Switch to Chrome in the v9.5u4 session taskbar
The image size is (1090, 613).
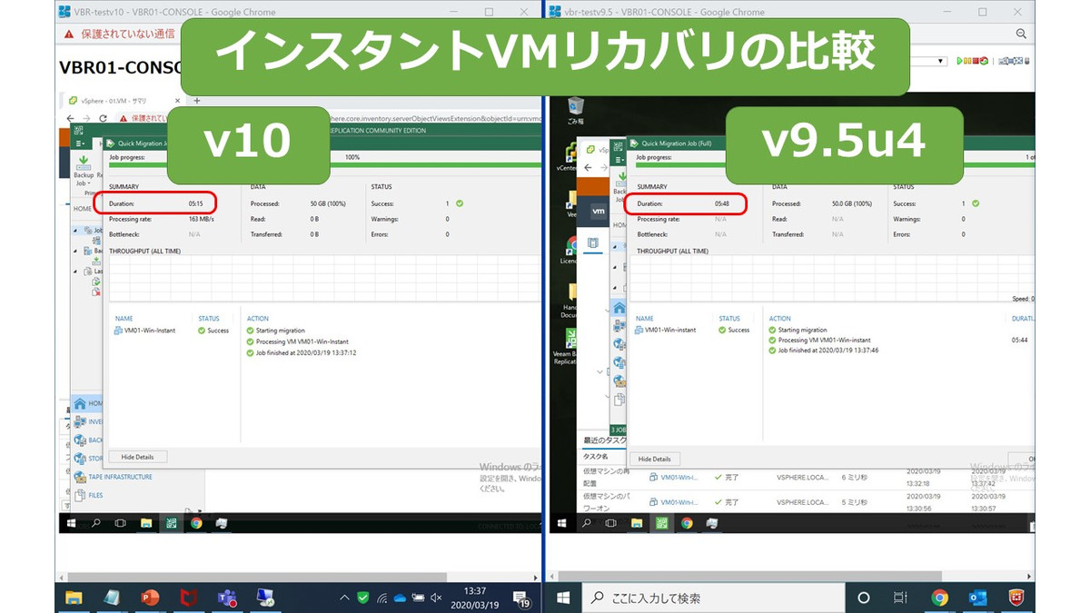tap(687, 523)
